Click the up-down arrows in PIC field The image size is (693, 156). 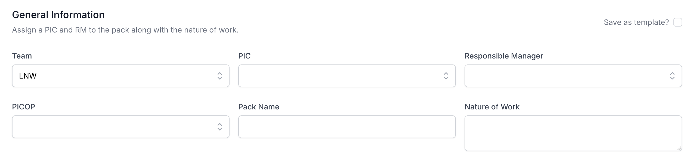tap(446, 76)
